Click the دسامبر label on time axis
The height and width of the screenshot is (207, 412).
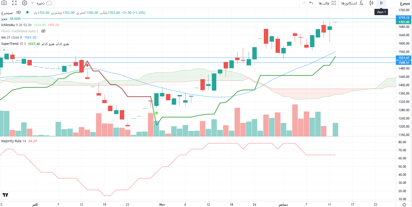(283, 205)
